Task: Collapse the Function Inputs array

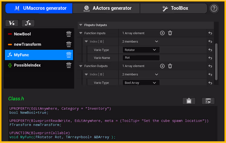Action: point(81,33)
